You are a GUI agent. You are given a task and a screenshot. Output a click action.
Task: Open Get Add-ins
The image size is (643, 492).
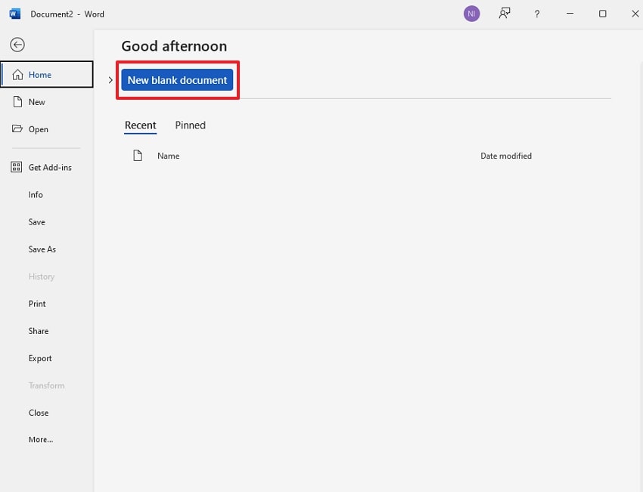(x=47, y=167)
